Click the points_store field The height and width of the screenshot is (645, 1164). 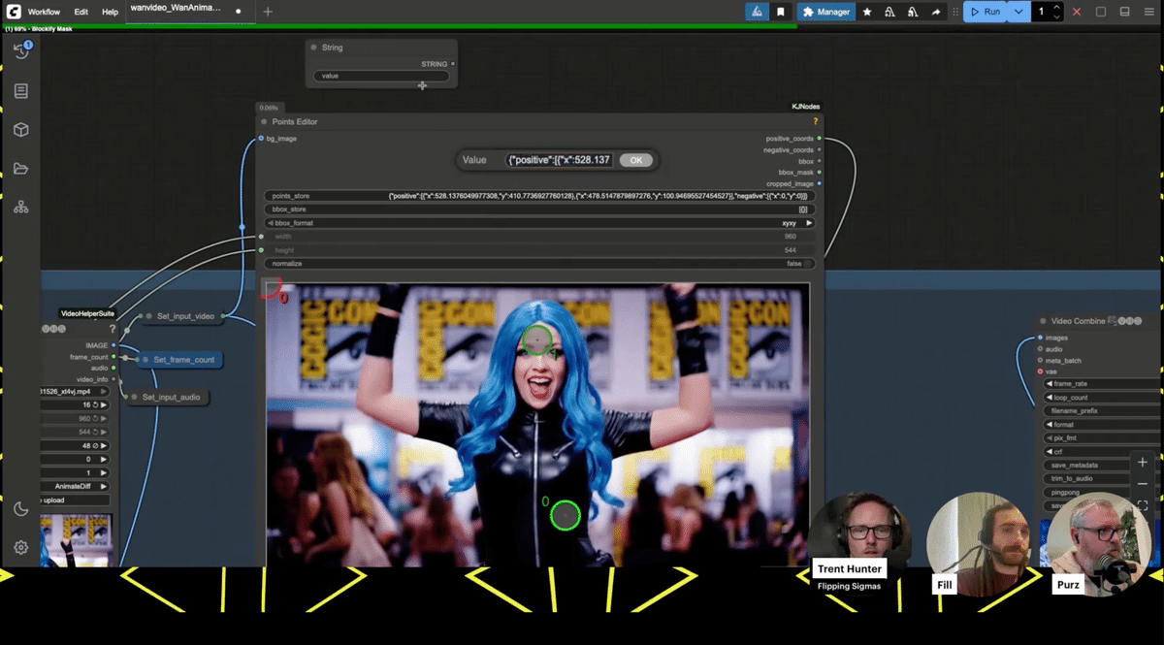pos(539,196)
